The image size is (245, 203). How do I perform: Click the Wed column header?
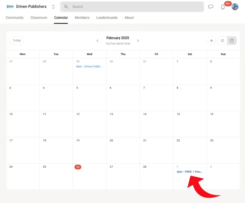tap(89, 54)
